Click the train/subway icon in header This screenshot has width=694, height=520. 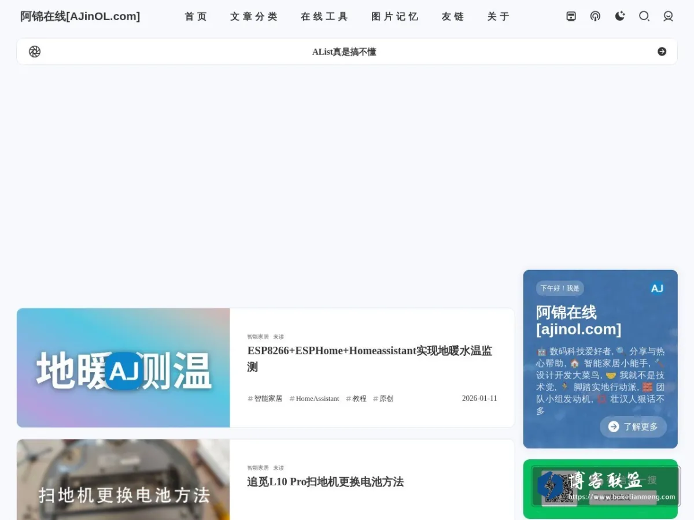571,16
